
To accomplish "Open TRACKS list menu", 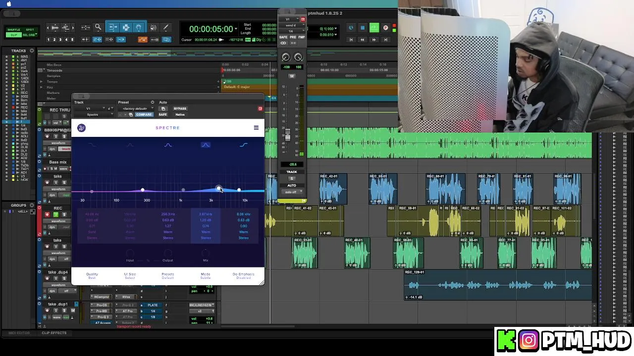I will [x=32, y=50].
